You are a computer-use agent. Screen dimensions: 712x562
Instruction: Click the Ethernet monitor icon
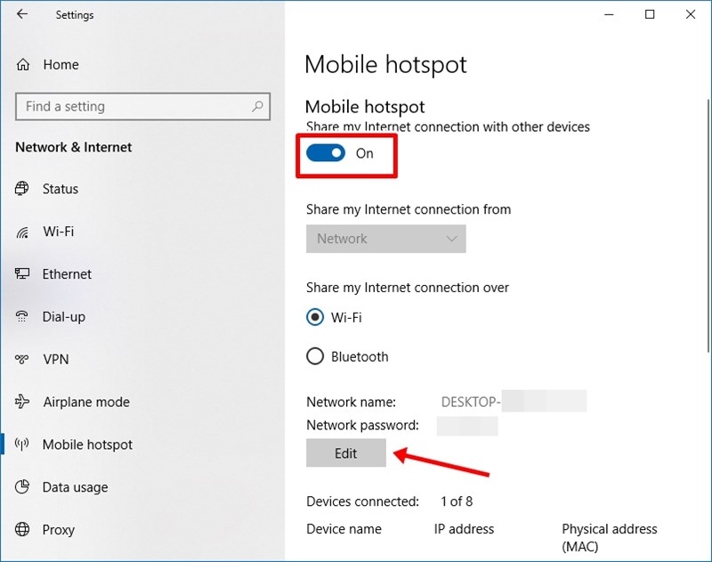[x=22, y=273]
